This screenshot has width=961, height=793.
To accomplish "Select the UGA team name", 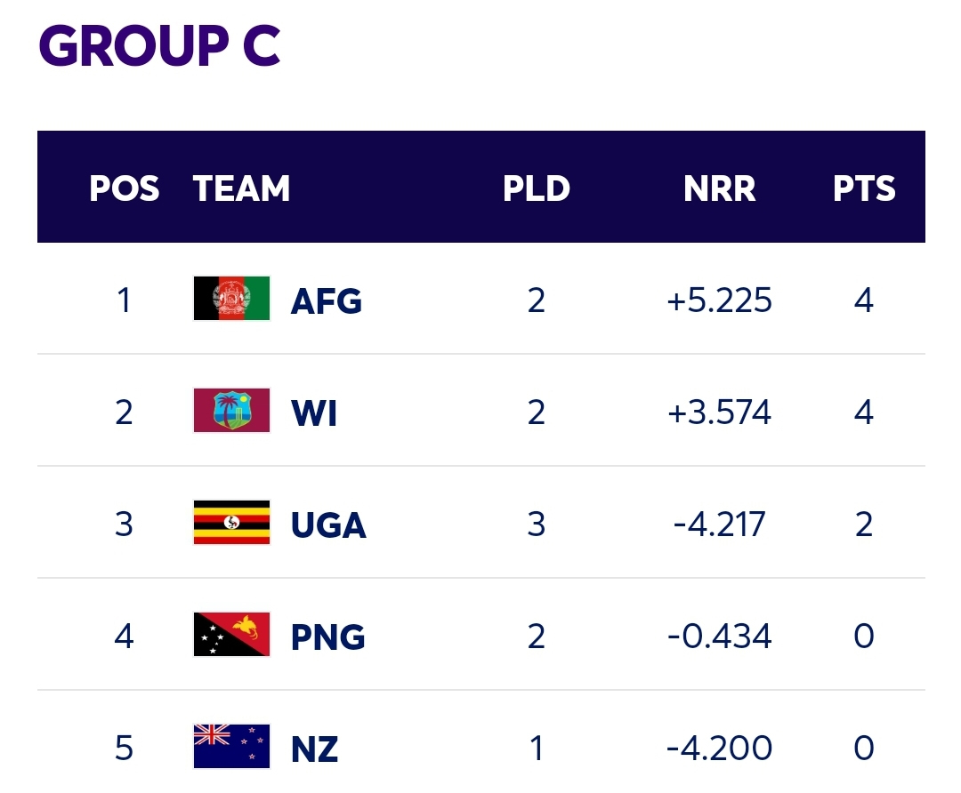I will 328,525.
